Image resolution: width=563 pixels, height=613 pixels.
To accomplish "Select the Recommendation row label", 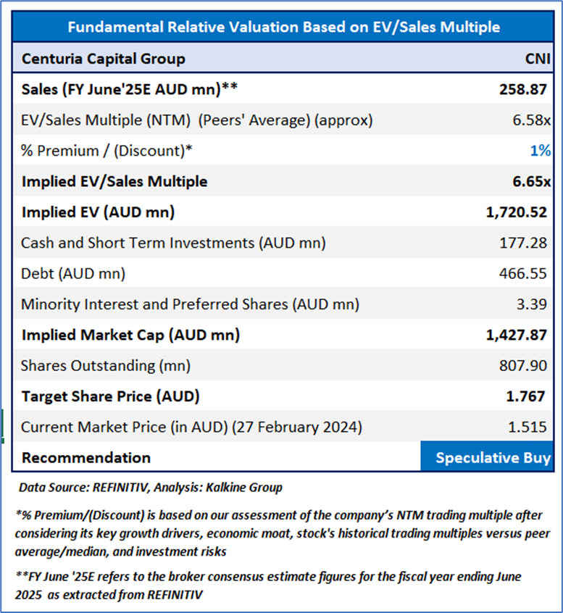I will pyautogui.click(x=86, y=457).
